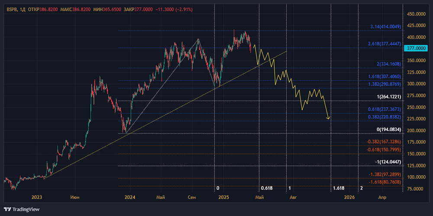
Task: Click price axis label 250.0000
Action: [417, 107]
